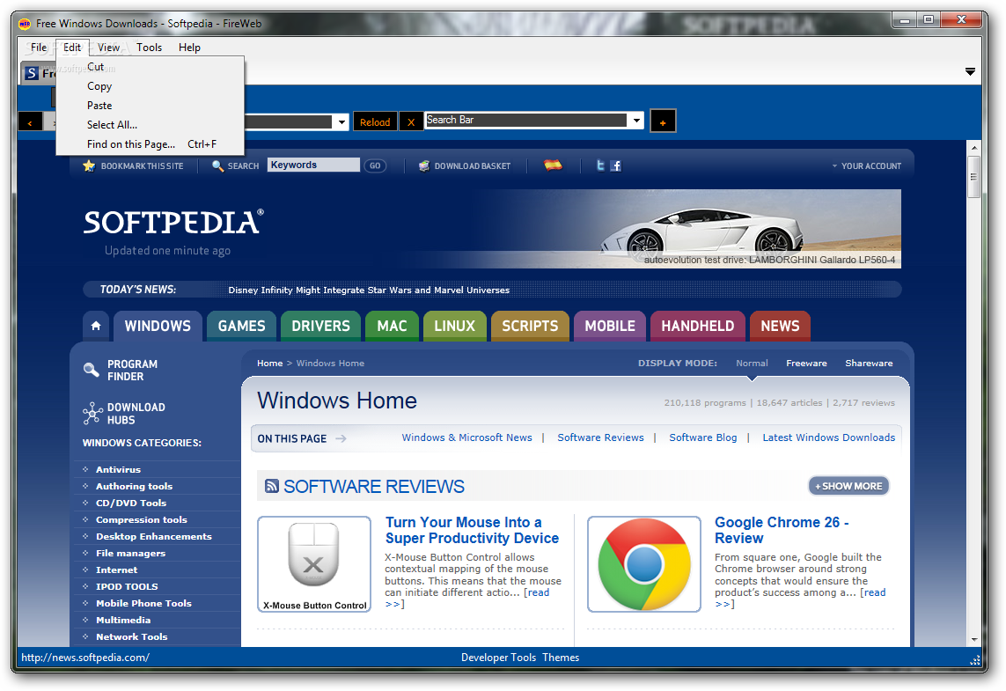Click the X-Mouse Button Control thumbnail
This screenshot has height=691, width=1006.
pyautogui.click(x=314, y=564)
